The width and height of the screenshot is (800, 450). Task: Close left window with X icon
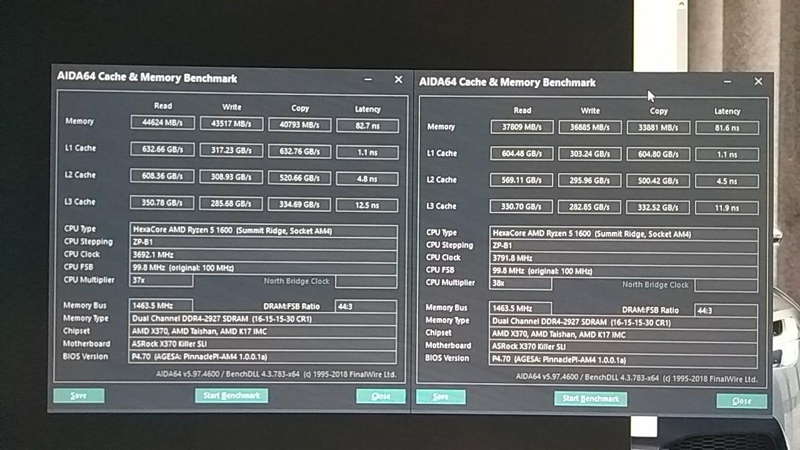(x=398, y=79)
